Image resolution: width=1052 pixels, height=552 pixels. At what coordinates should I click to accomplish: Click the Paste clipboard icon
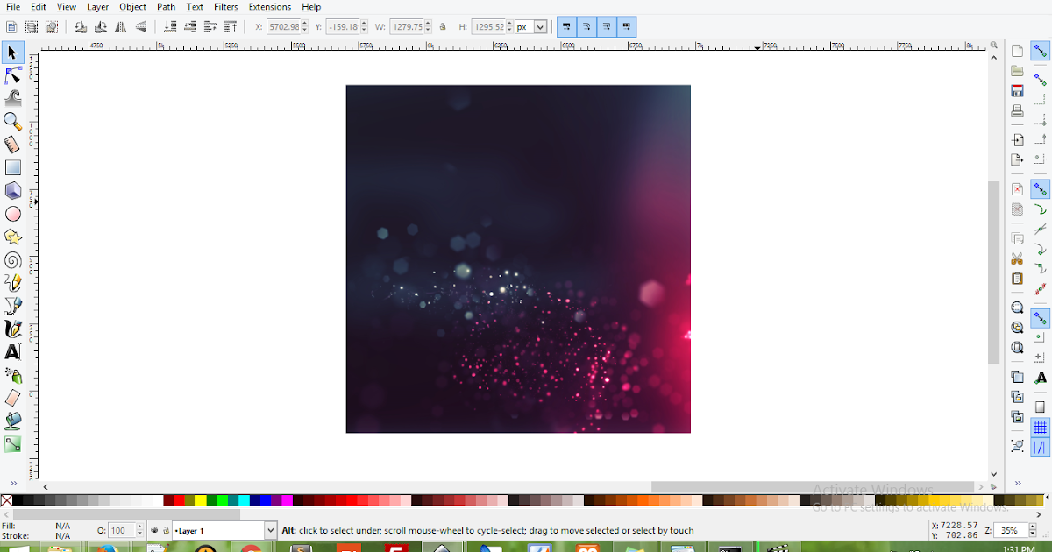pos(1017,279)
